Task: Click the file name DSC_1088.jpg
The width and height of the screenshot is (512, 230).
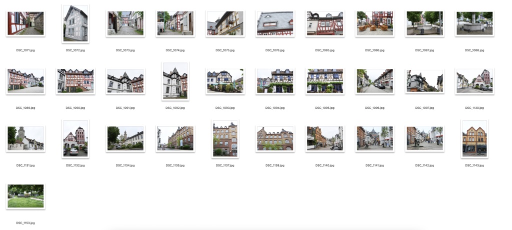Action: 474,50
